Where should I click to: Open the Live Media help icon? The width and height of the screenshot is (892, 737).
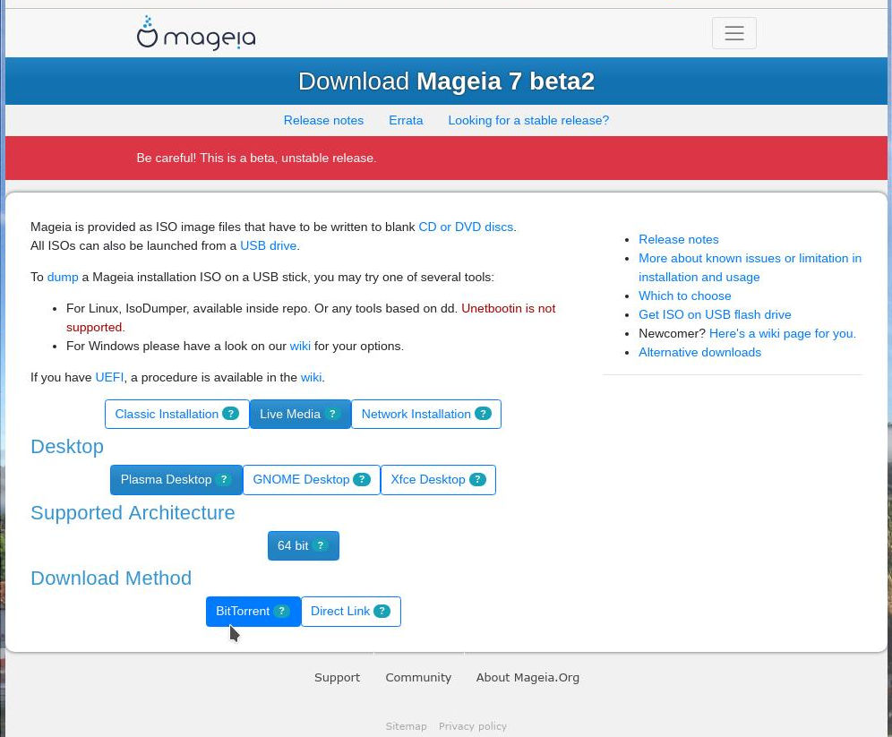pos(332,414)
